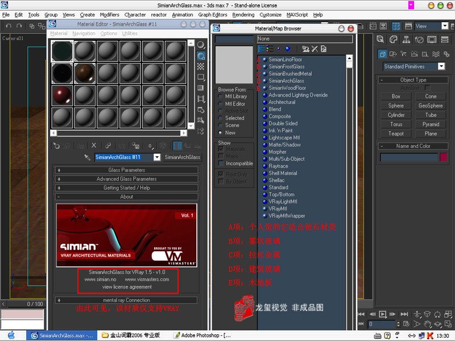Toggle the Show End Result icon
Image resolution: width=455 pixels, height=341 pixels.
click(x=177, y=145)
